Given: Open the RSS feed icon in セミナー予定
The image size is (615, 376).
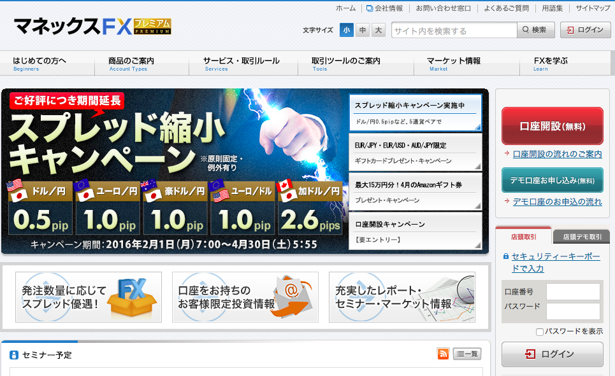Looking at the screenshot, I should [x=443, y=354].
